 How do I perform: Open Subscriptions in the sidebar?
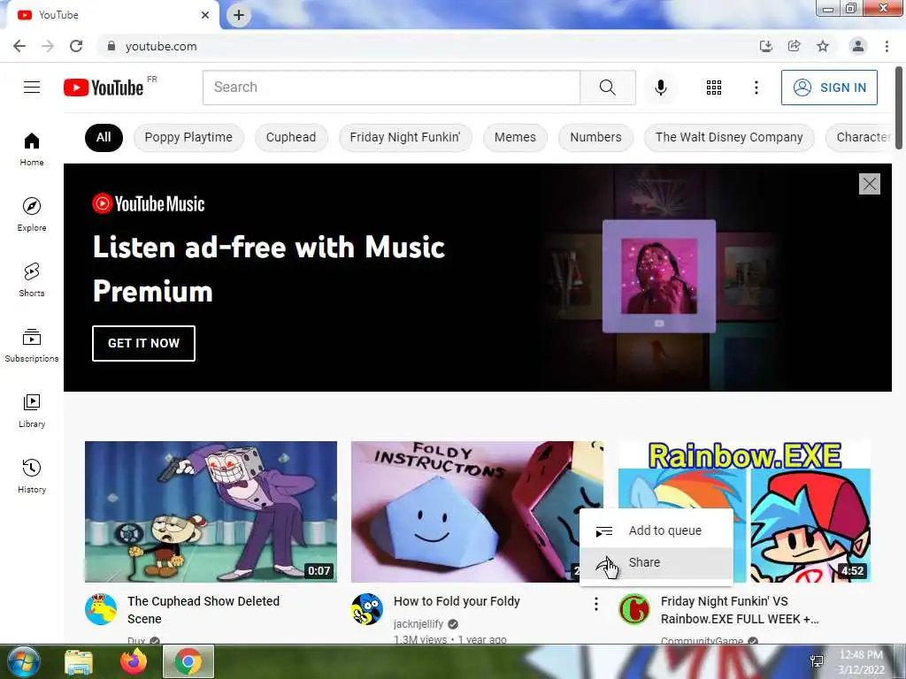click(32, 346)
